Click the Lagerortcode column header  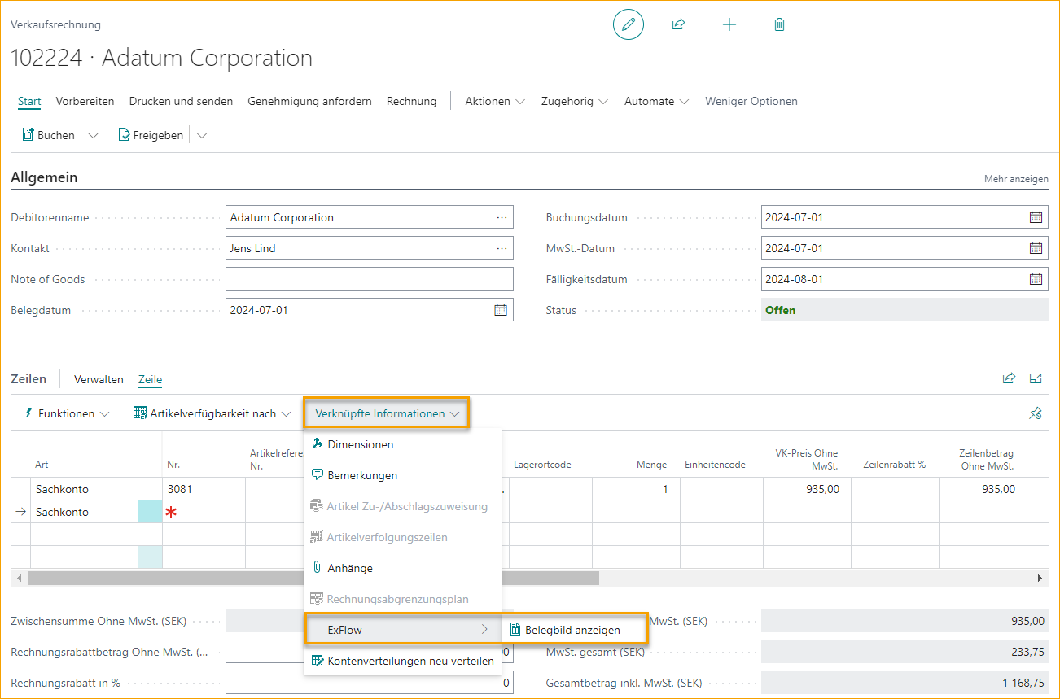point(542,465)
